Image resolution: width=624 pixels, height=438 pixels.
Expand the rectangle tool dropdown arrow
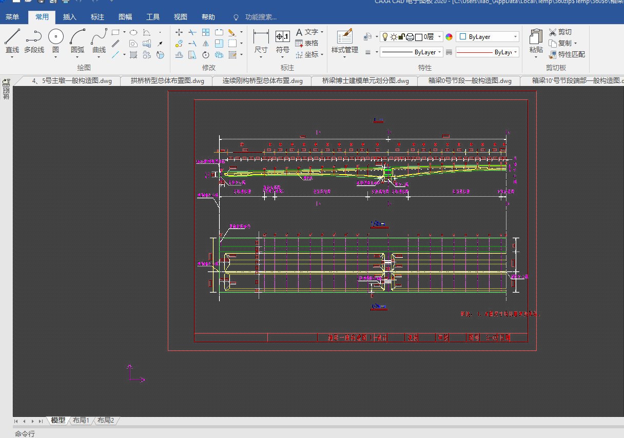124,32
